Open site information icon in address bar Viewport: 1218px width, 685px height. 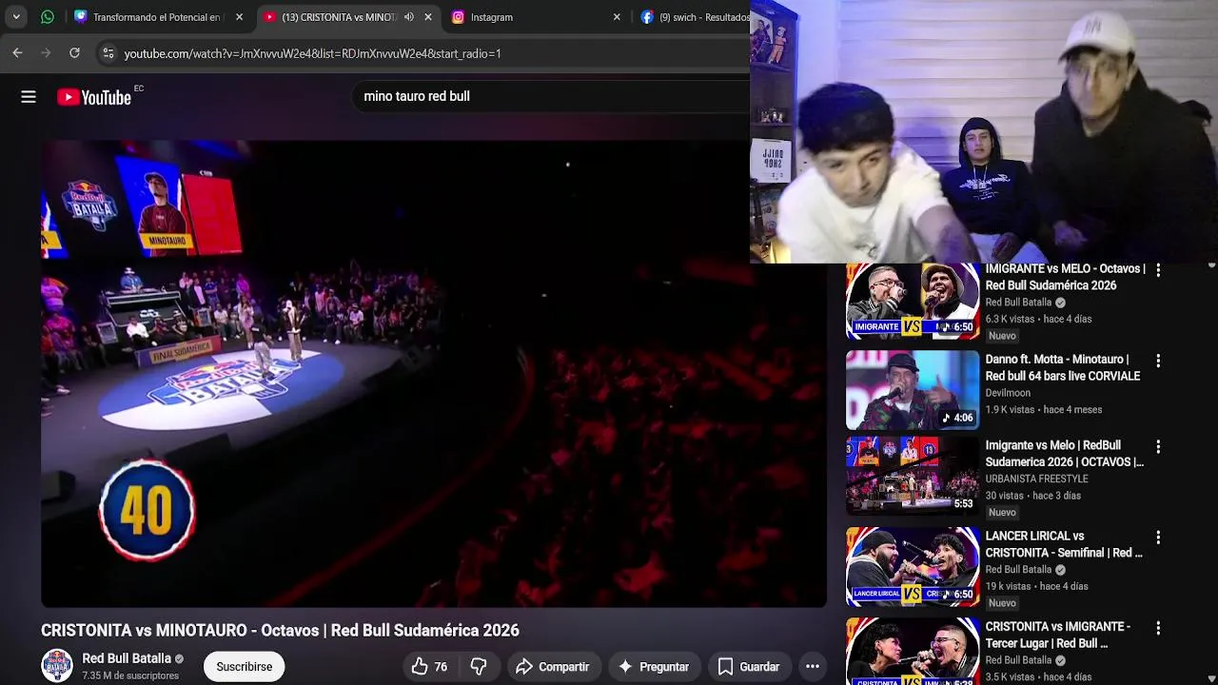point(108,53)
